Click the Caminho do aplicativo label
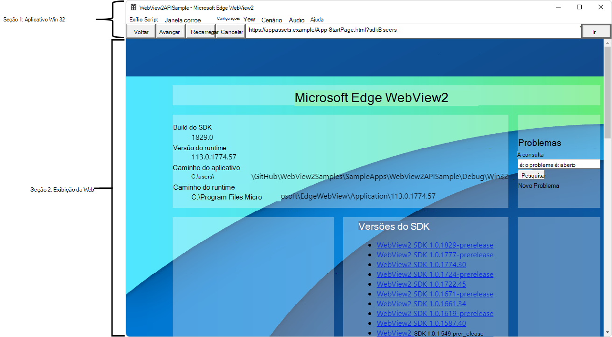 [x=206, y=168]
